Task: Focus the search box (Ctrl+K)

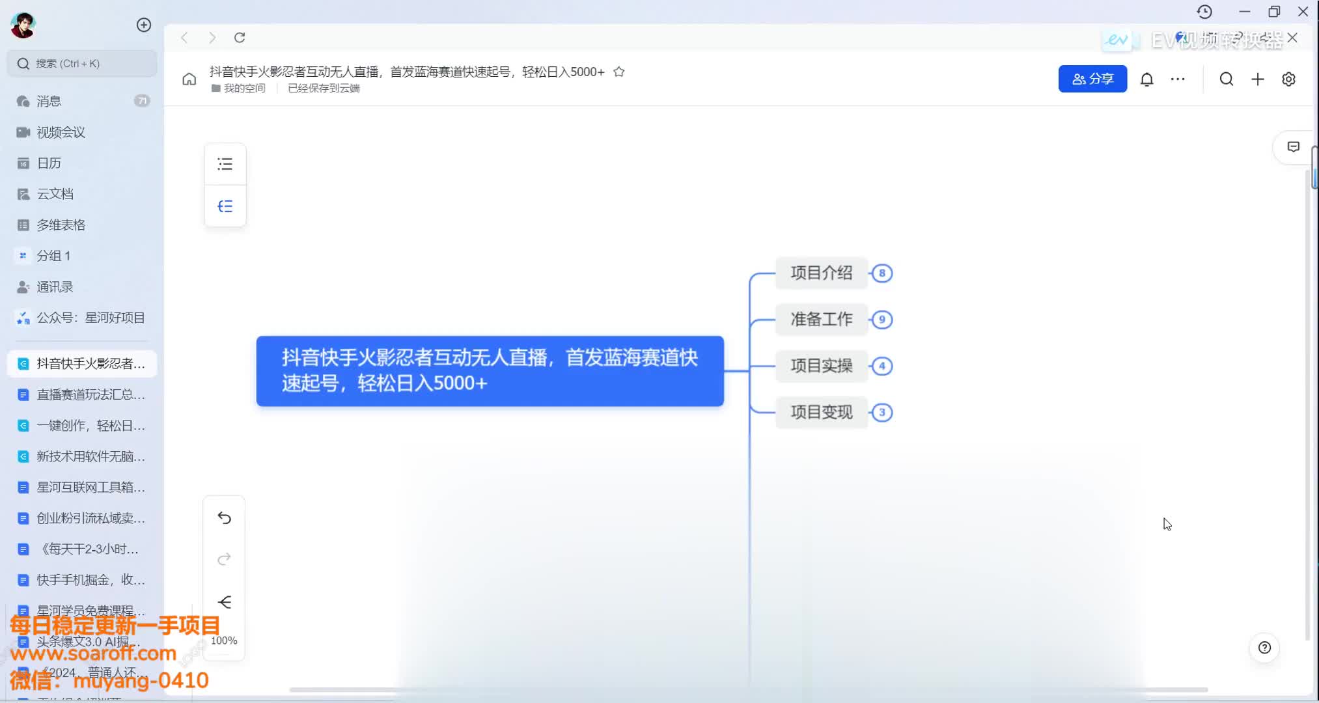Action: (x=82, y=63)
